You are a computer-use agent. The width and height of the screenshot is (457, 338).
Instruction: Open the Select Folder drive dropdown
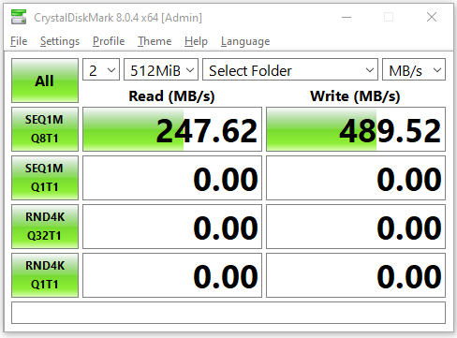click(290, 69)
